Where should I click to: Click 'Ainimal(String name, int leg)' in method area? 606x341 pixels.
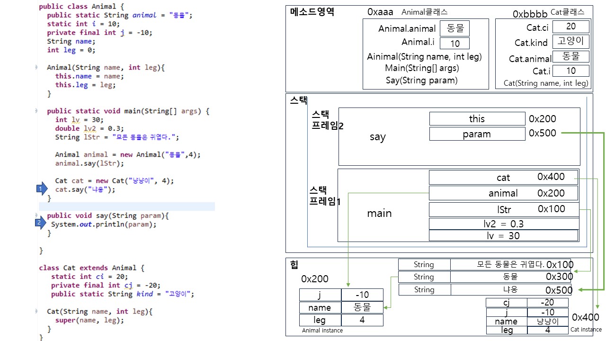point(425,57)
